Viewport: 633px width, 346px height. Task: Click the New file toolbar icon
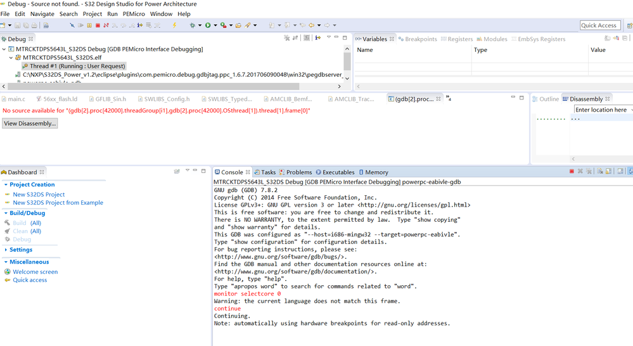pos(3,25)
